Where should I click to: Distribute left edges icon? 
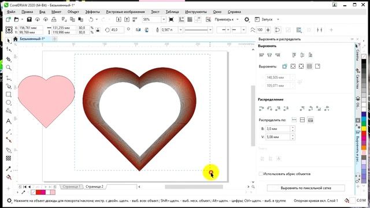[x=261, y=109]
